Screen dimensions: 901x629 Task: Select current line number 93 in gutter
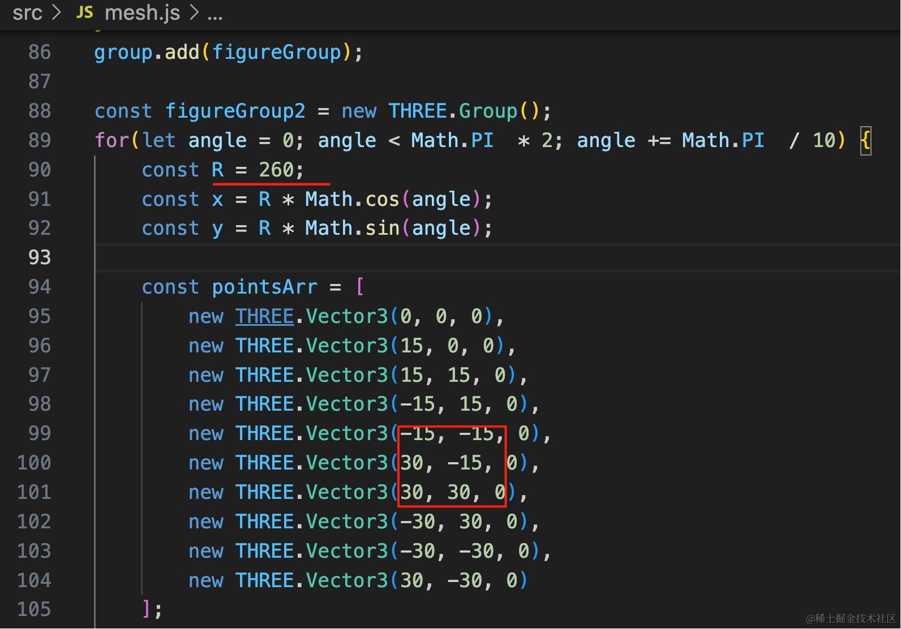tap(40, 257)
